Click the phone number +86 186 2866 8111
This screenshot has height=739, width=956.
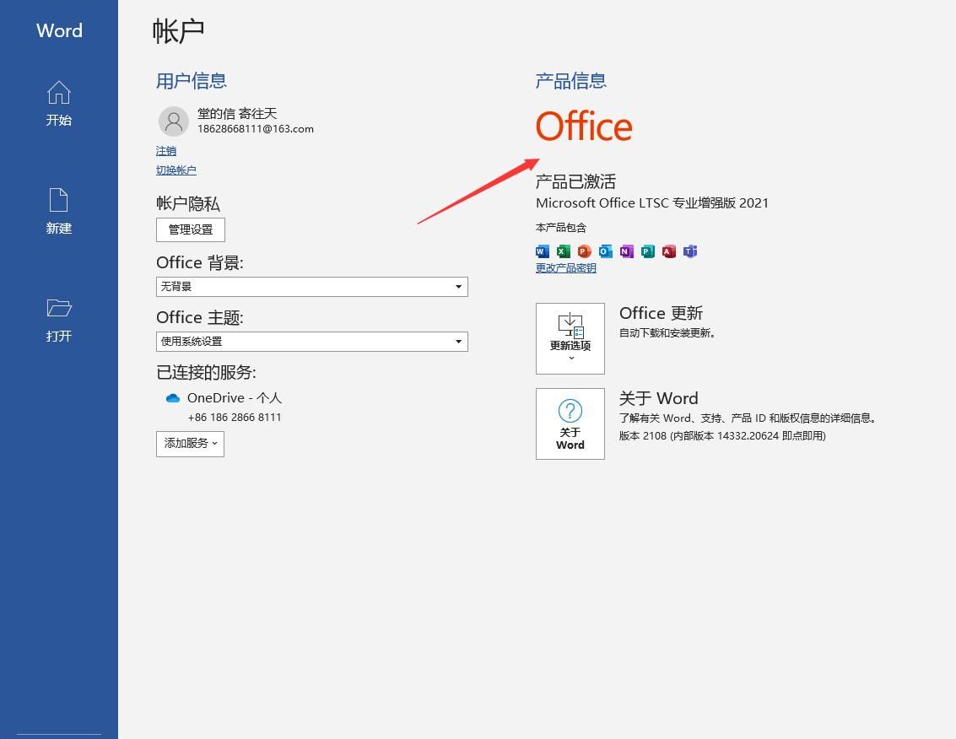[234, 418]
